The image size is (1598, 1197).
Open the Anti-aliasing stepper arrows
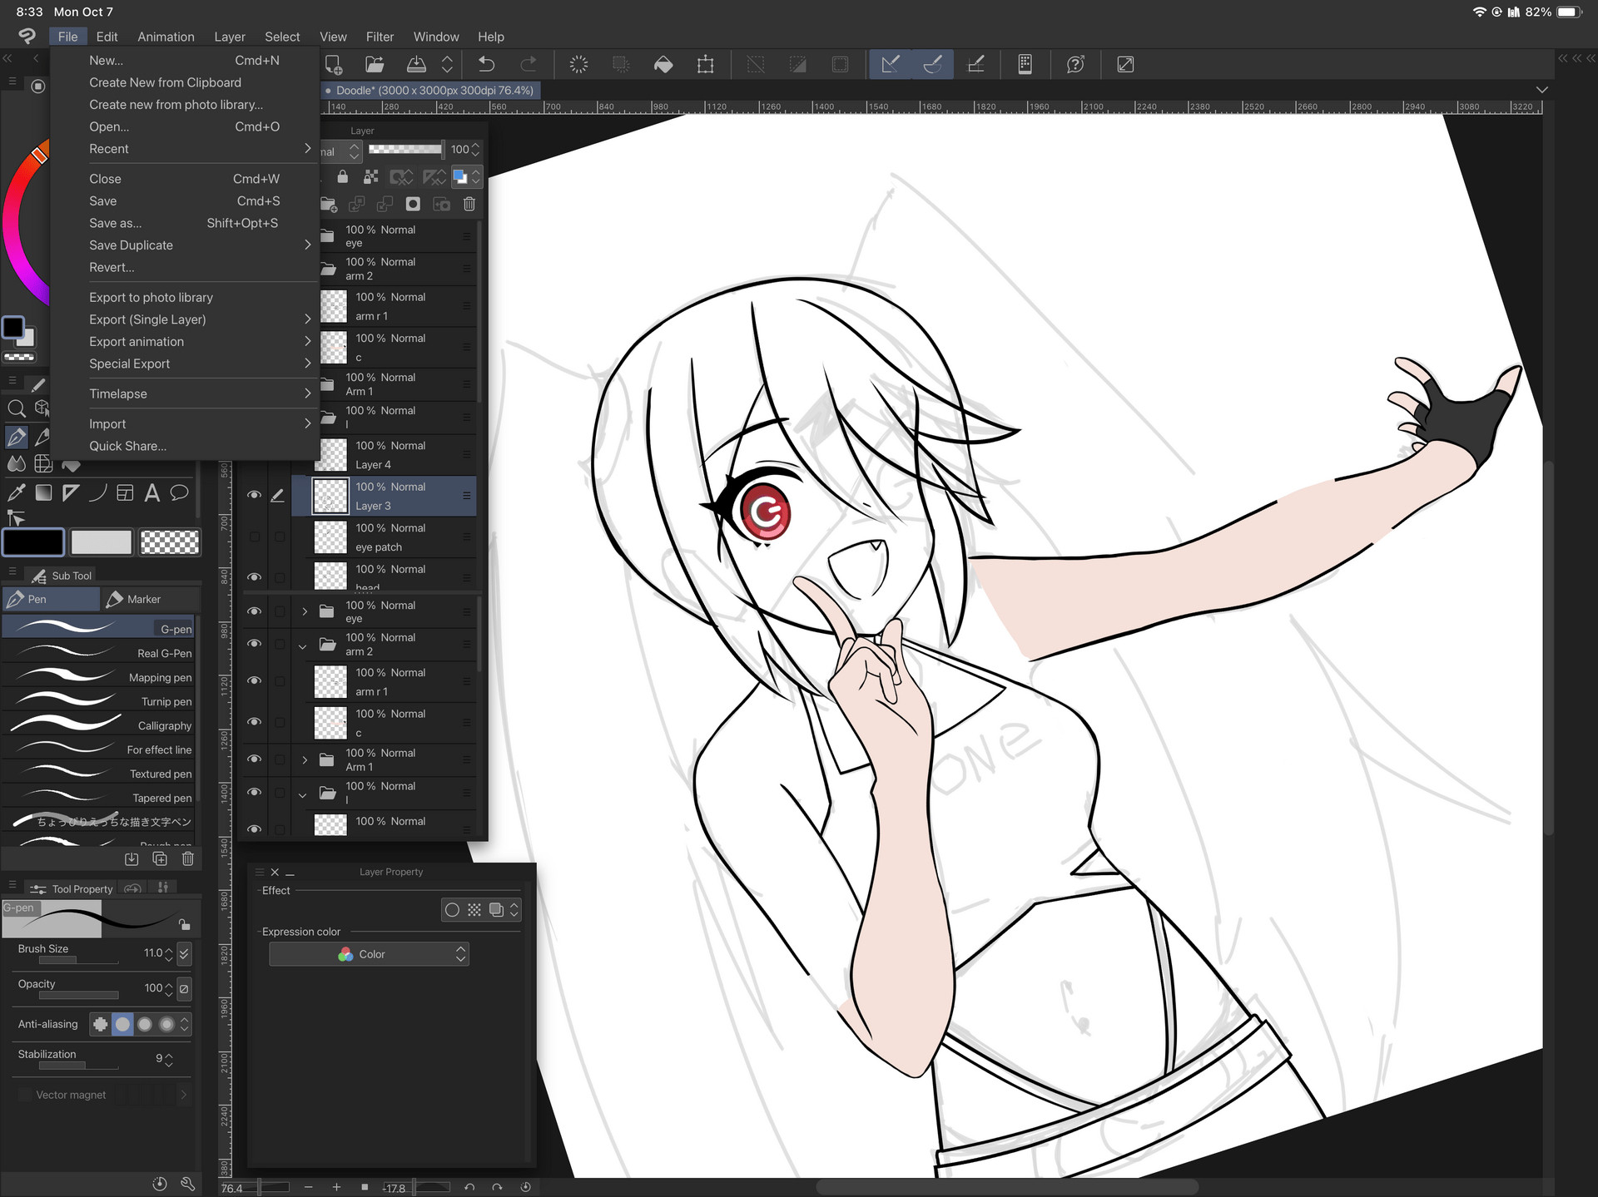[184, 1024]
